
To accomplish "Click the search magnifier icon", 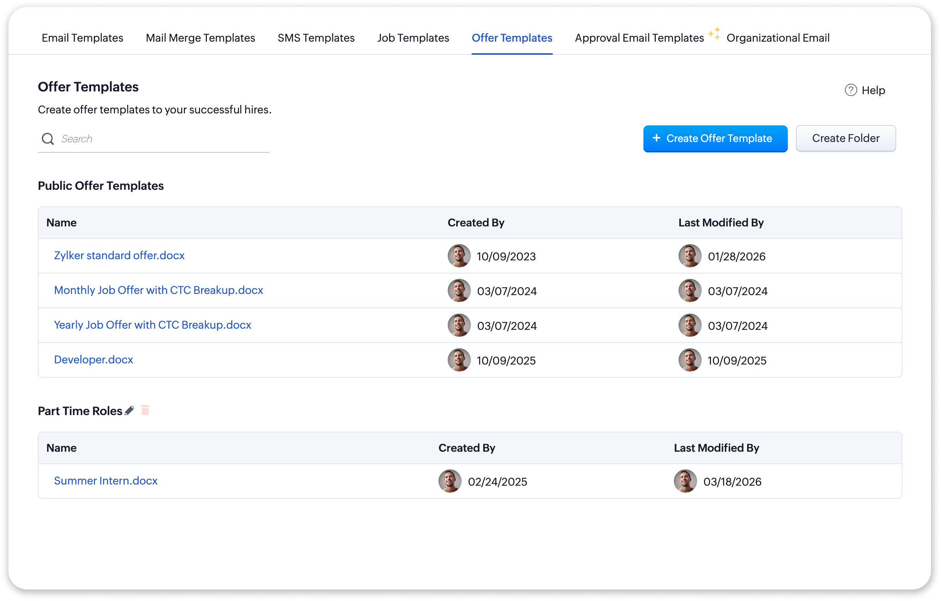I will (x=48, y=138).
